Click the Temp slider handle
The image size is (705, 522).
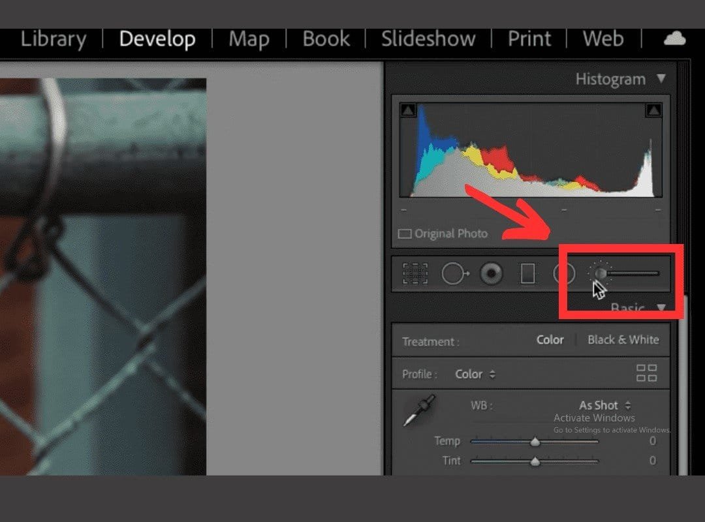coord(537,441)
